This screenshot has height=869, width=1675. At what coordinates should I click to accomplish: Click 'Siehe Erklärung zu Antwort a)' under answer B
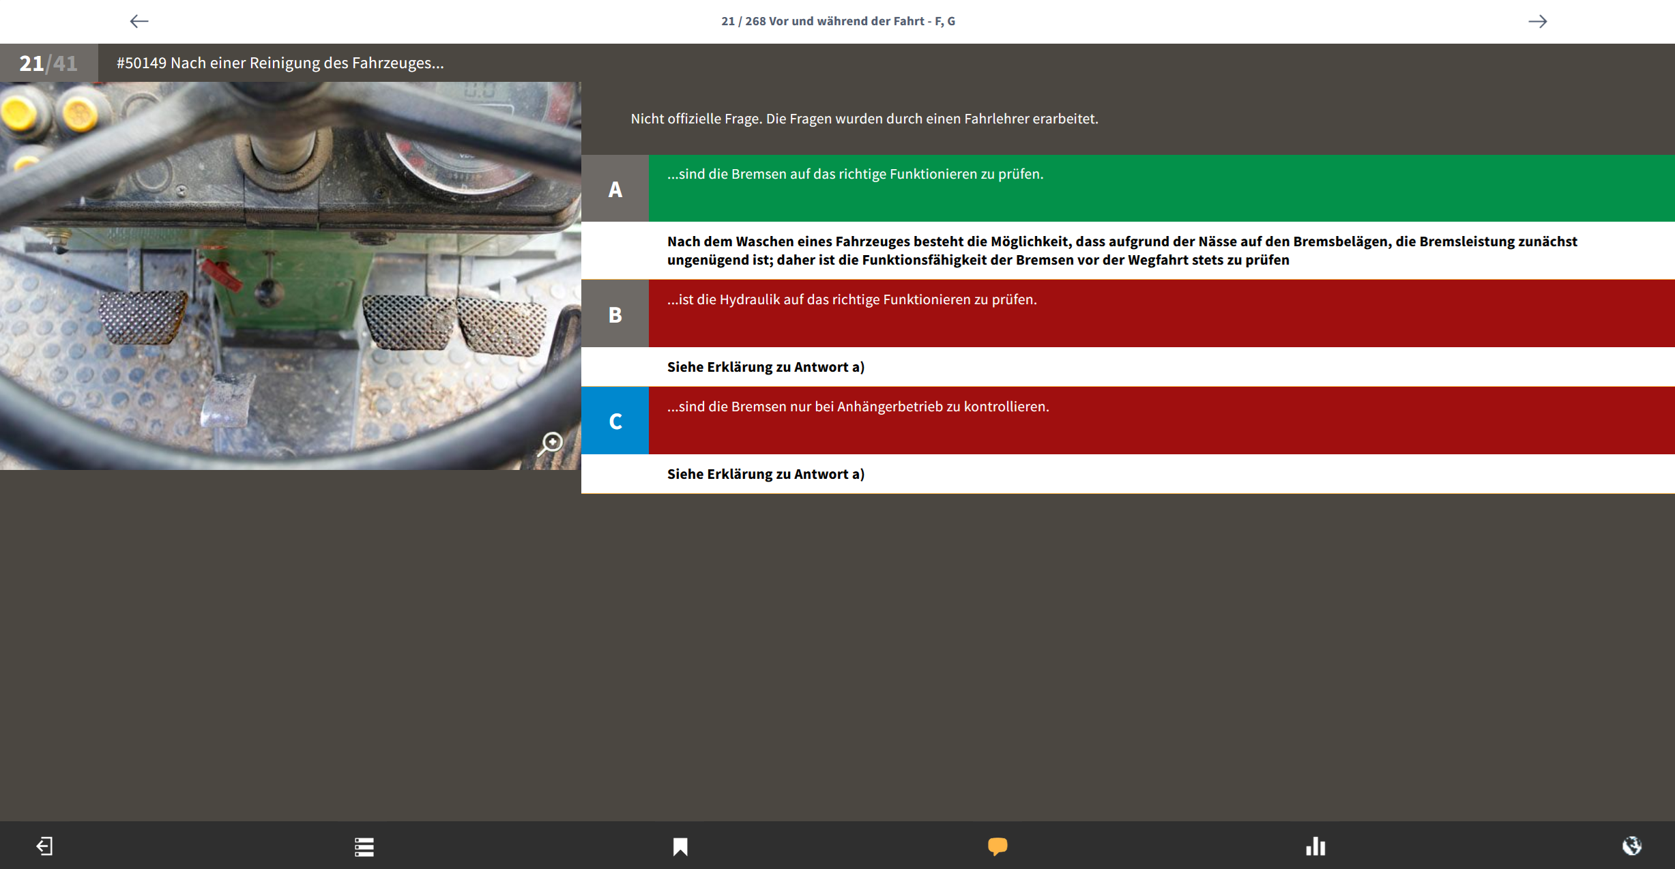coord(766,367)
